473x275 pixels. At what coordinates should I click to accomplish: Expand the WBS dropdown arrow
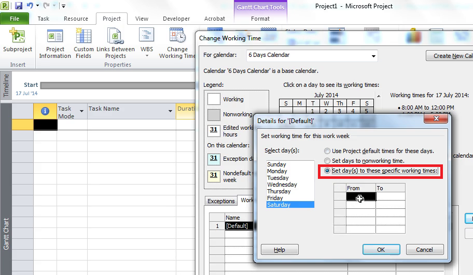pos(147,56)
